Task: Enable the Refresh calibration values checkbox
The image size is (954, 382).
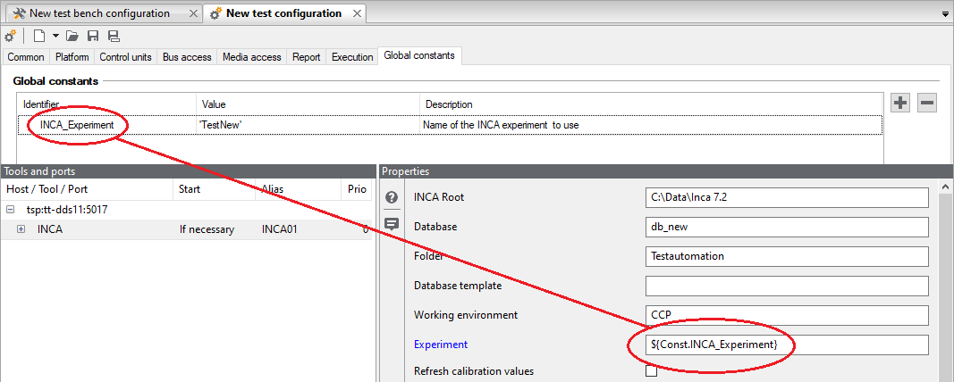Action: pyautogui.click(x=651, y=371)
